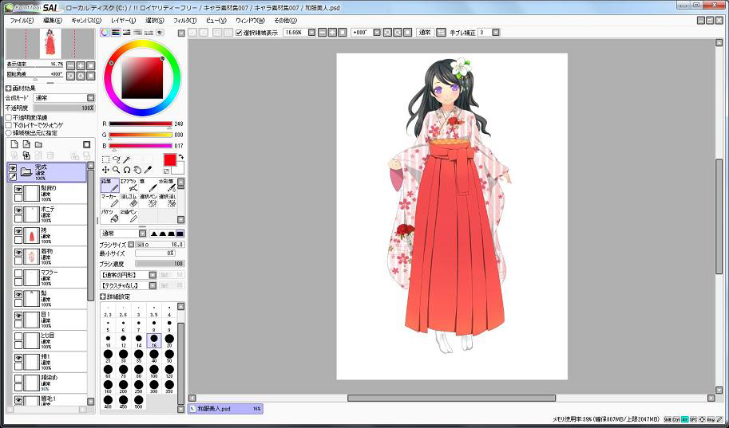Select the Move layer tool
The height and width of the screenshot is (428, 729).
click(105, 170)
